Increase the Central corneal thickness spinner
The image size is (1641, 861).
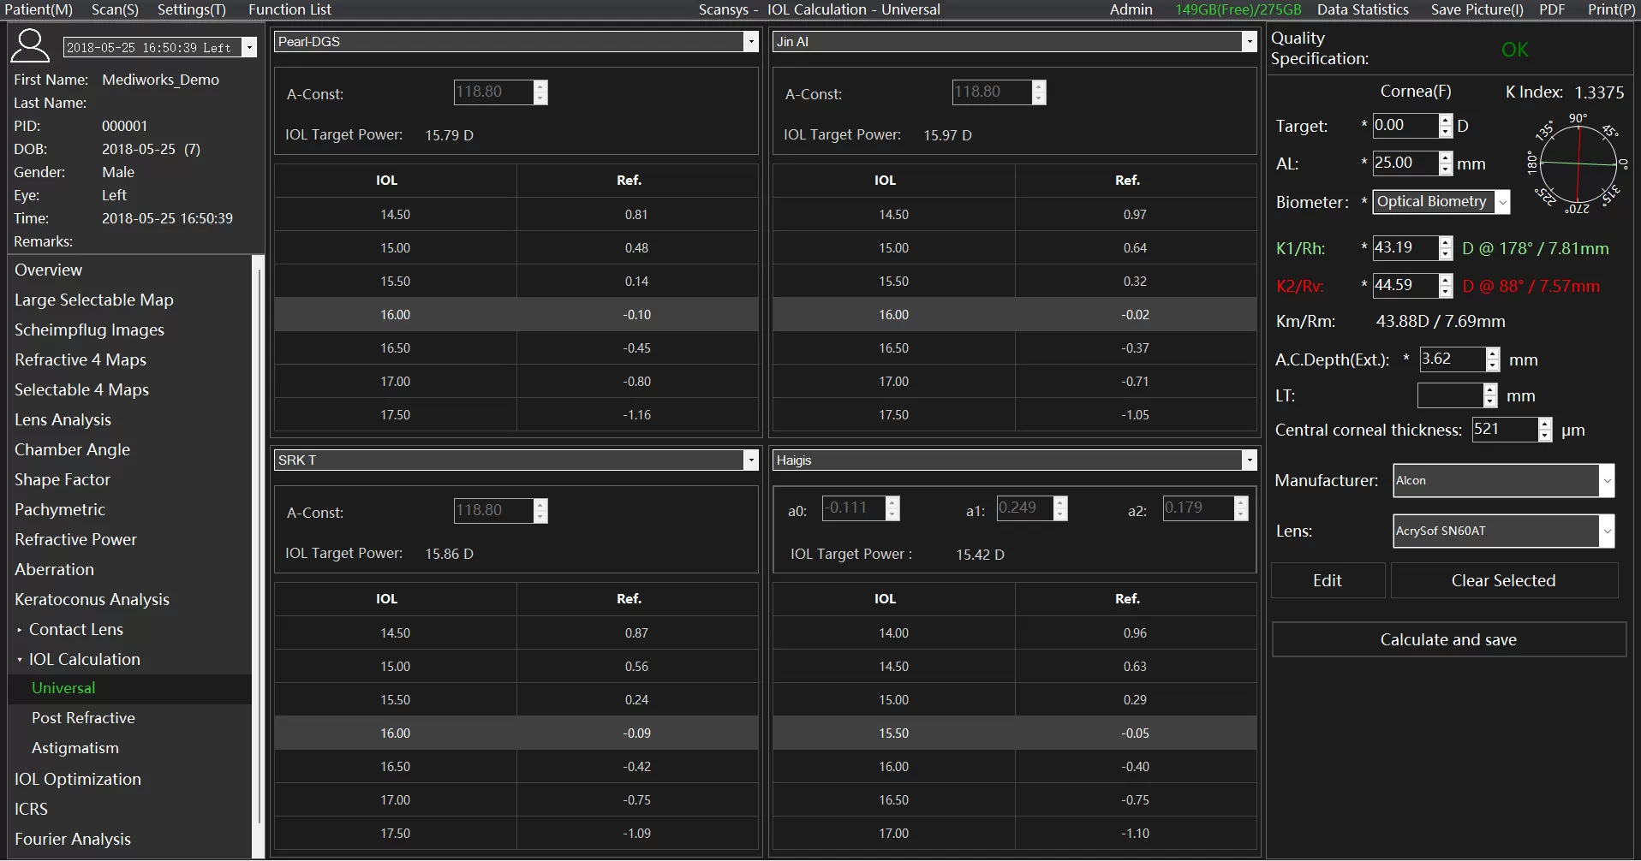pos(1545,424)
